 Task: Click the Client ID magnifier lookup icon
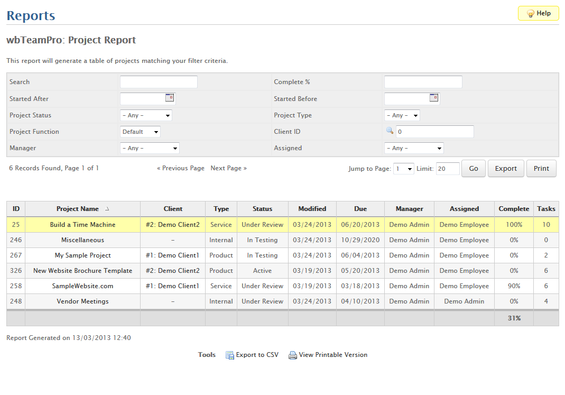390,131
